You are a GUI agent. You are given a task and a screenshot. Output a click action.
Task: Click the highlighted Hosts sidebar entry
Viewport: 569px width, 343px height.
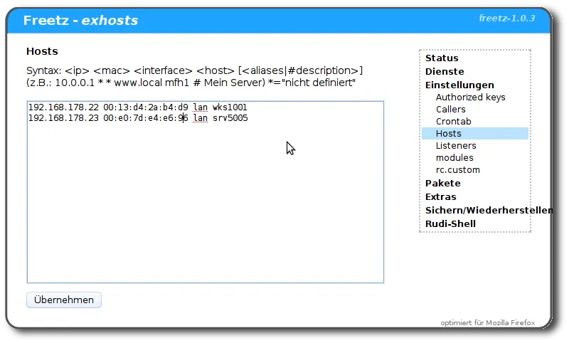coord(449,134)
